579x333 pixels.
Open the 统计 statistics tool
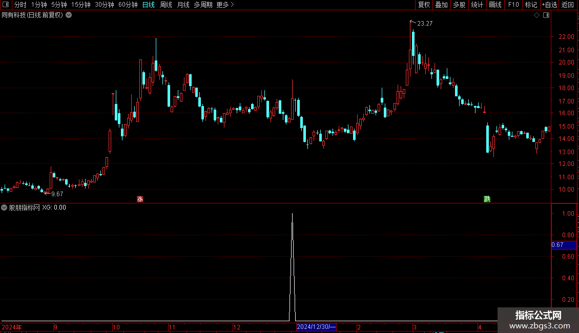coord(477,5)
